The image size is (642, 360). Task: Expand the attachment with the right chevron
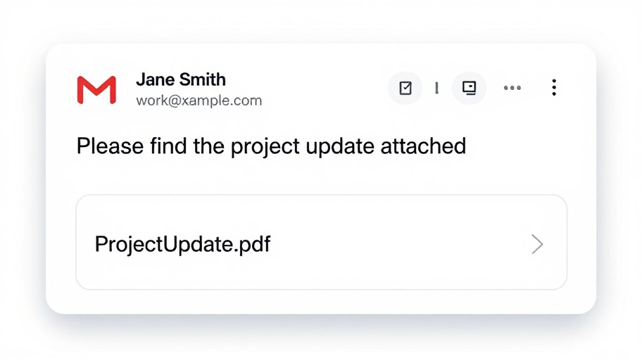[537, 244]
